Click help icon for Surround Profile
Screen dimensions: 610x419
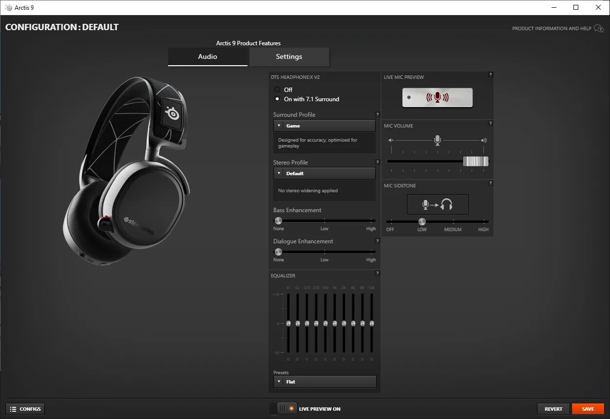tap(377, 114)
